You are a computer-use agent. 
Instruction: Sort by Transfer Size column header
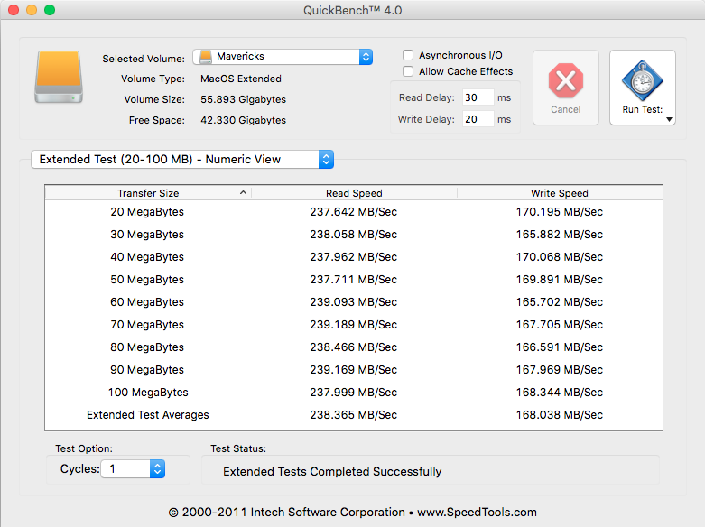148,193
